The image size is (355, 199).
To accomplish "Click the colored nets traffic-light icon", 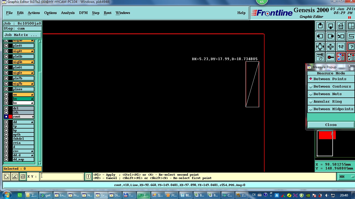I will coord(341,57).
